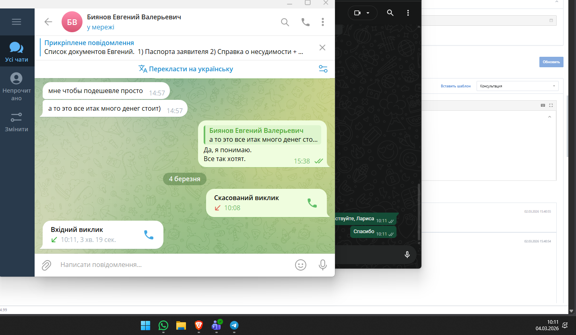Click 'Перекласти на українську' translate button

click(x=186, y=69)
